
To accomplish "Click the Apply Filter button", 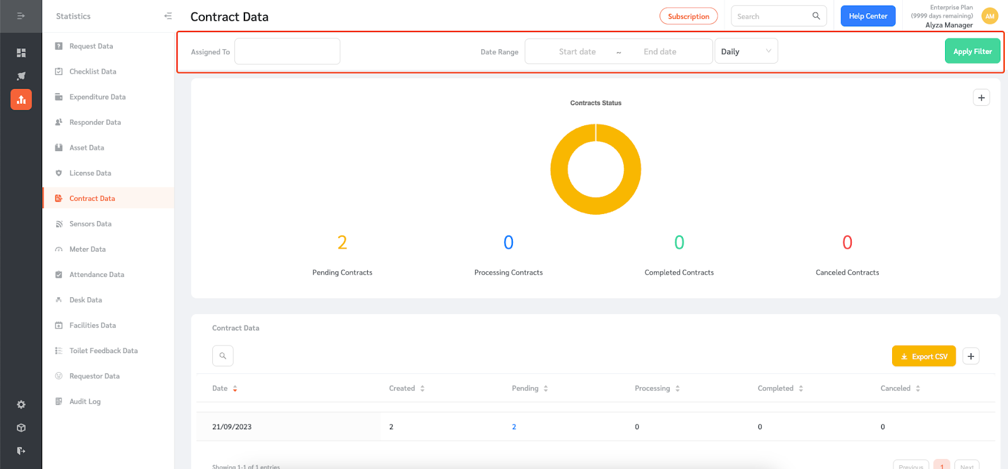I will pos(972,51).
